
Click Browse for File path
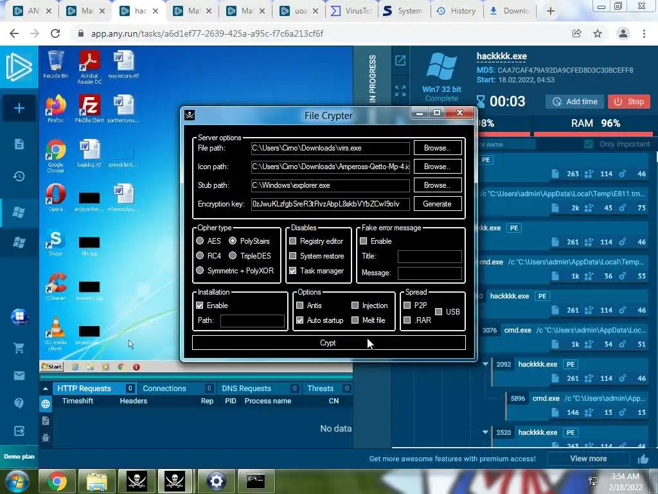point(437,148)
